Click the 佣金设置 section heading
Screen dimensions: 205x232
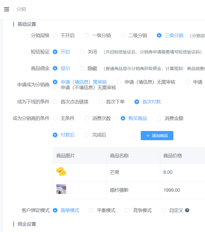tap(27, 224)
